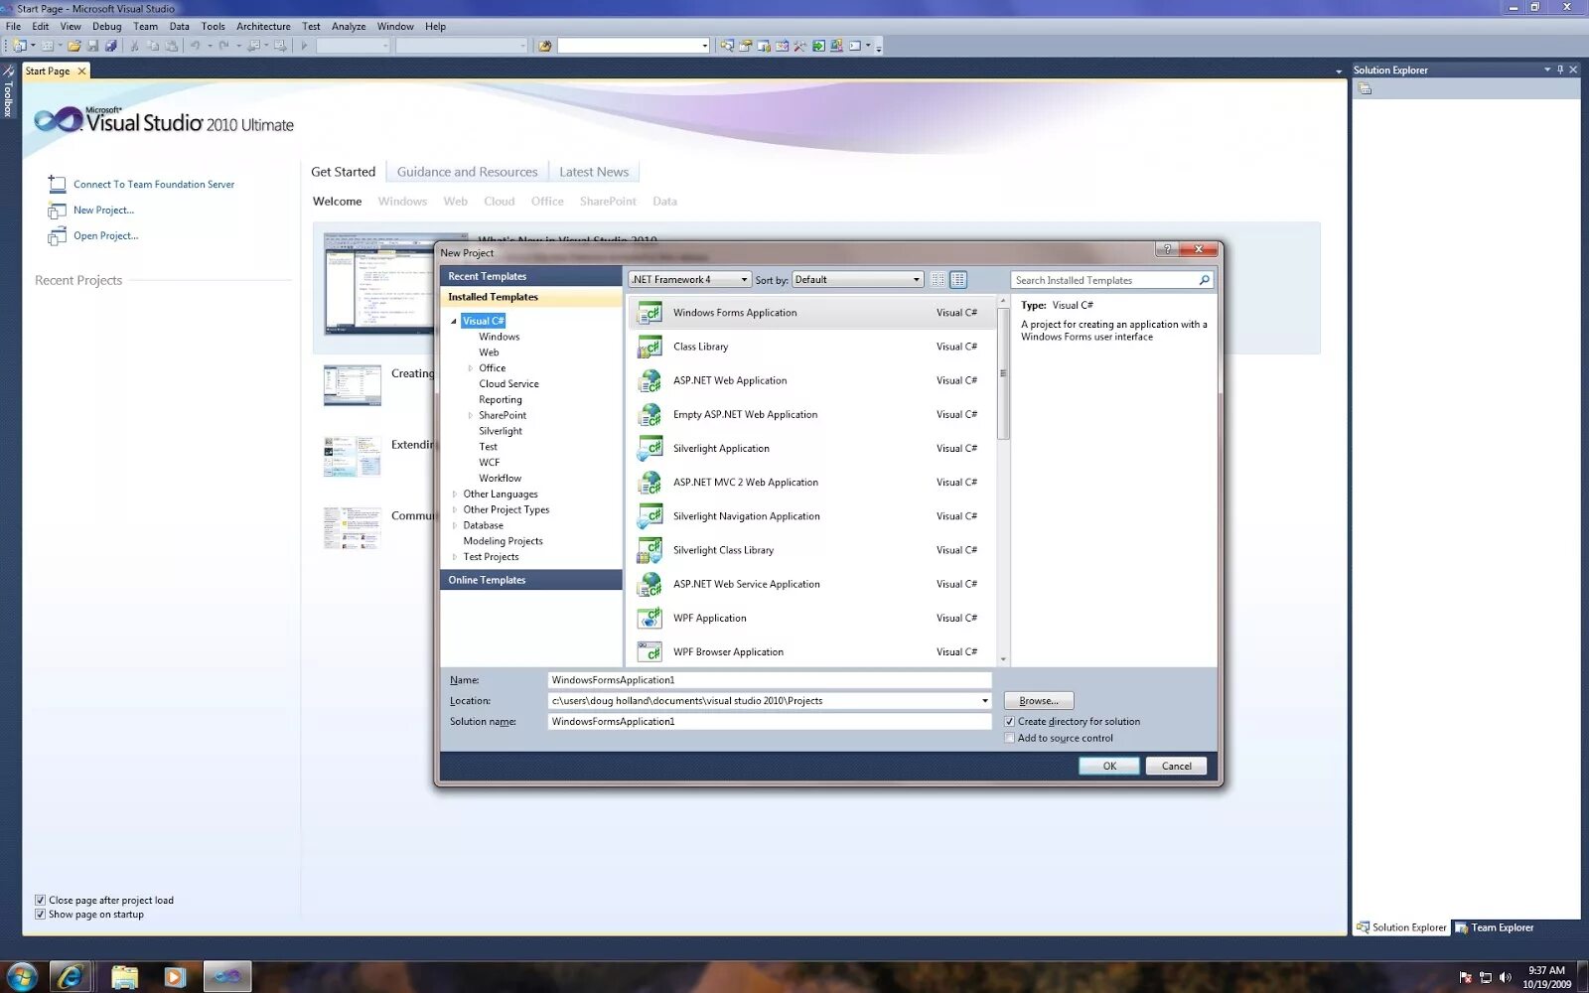Viewport: 1589px width, 993px height.
Task: Click the Start Debugging play icon
Action: pos(304,46)
